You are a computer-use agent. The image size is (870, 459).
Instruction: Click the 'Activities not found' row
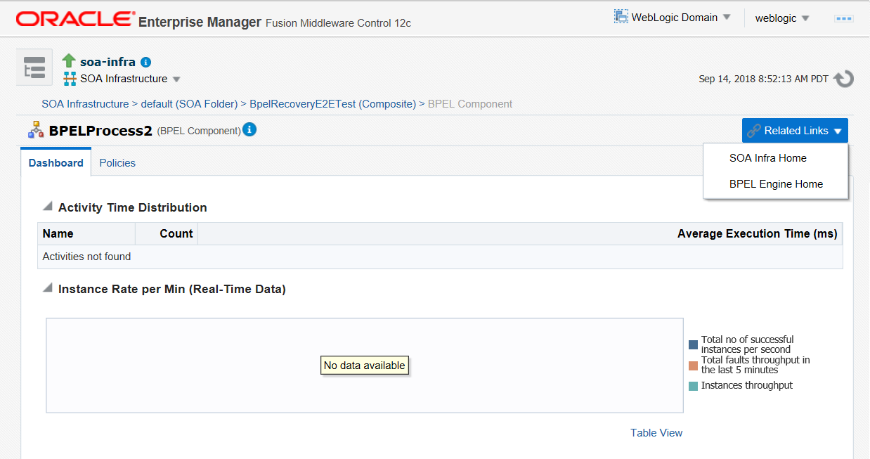440,257
